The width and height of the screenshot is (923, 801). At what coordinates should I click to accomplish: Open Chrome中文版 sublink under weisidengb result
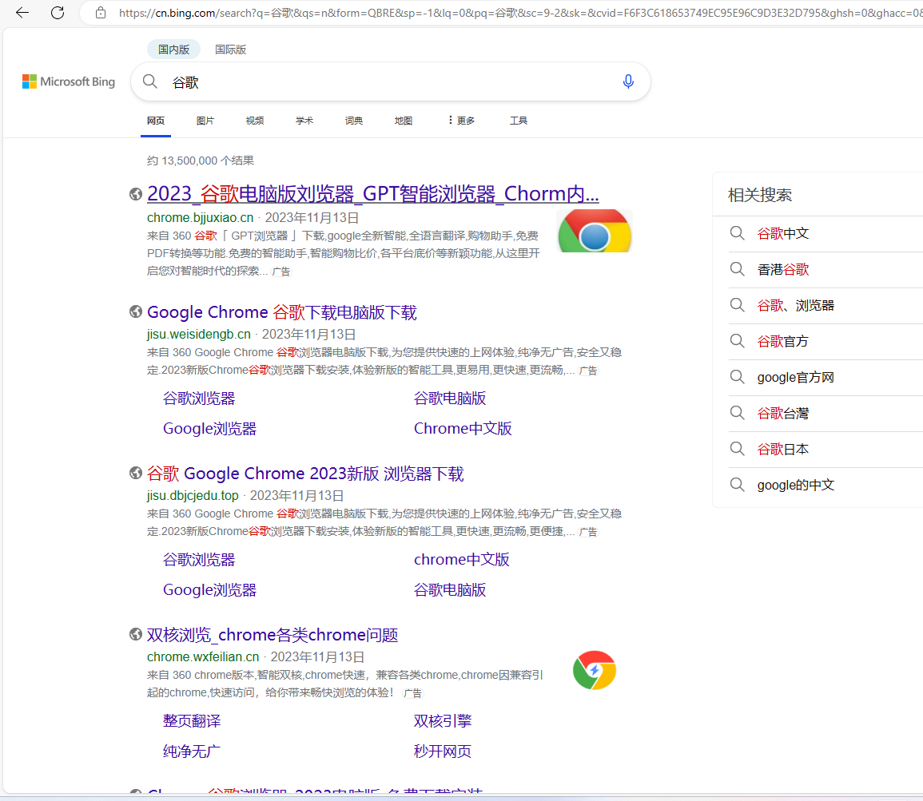pos(463,428)
